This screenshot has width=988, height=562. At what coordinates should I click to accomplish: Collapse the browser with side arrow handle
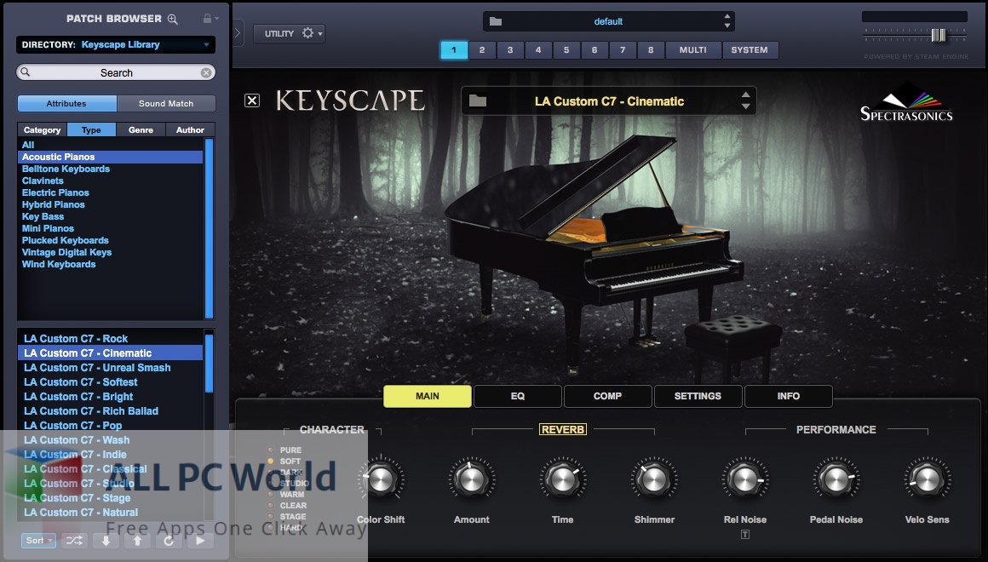pyautogui.click(x=238, y=32)
